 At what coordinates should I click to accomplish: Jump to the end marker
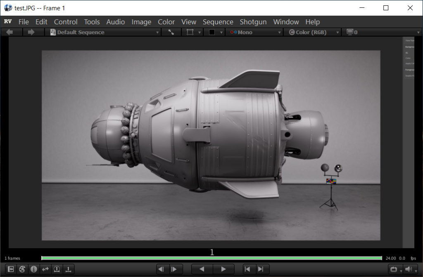261,269
